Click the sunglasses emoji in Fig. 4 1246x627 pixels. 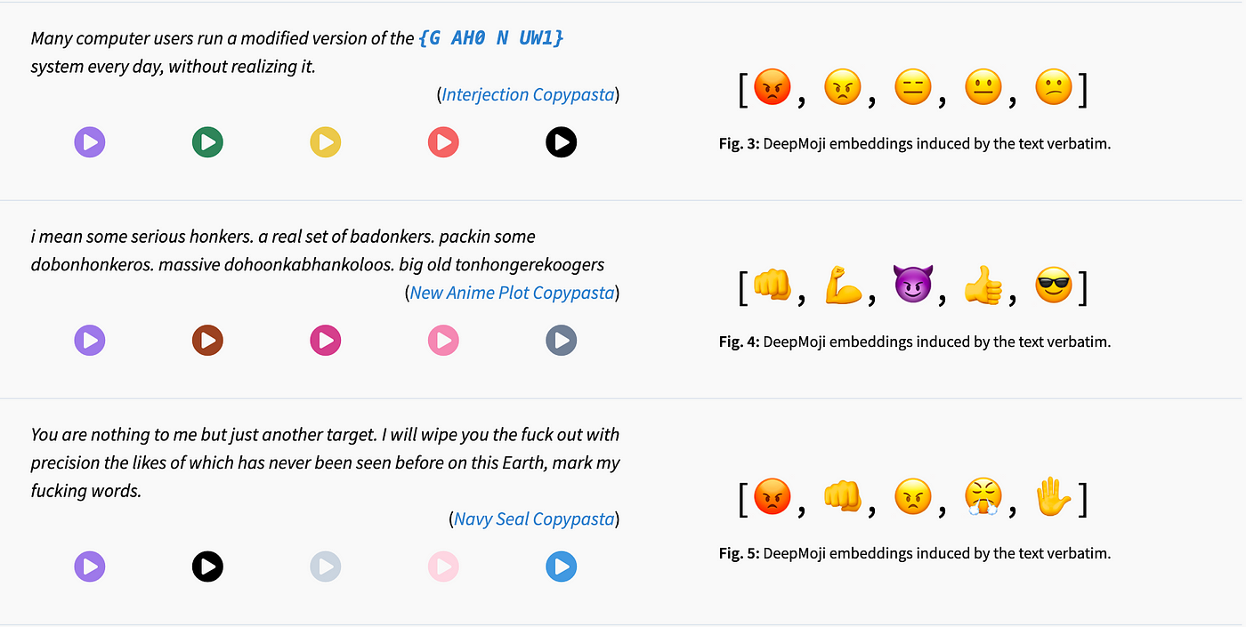(x=1054, y=286)
